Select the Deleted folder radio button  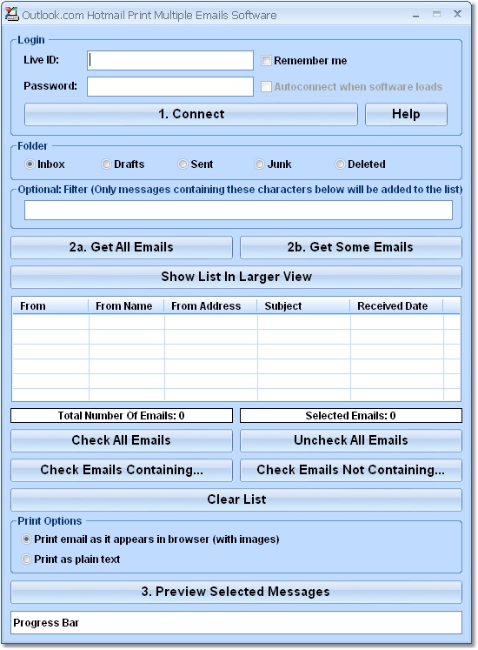click(340, 164)
